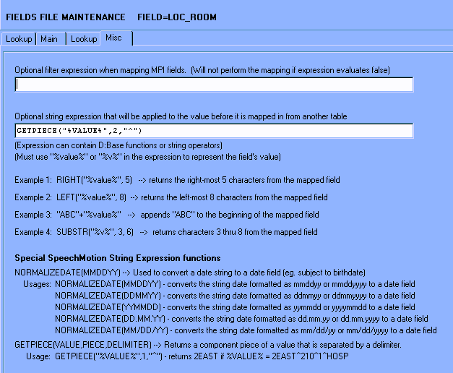Viewport: 453px width, 373px height.
Task: Click the empty optional filter expression field
Action: point(214,85)
